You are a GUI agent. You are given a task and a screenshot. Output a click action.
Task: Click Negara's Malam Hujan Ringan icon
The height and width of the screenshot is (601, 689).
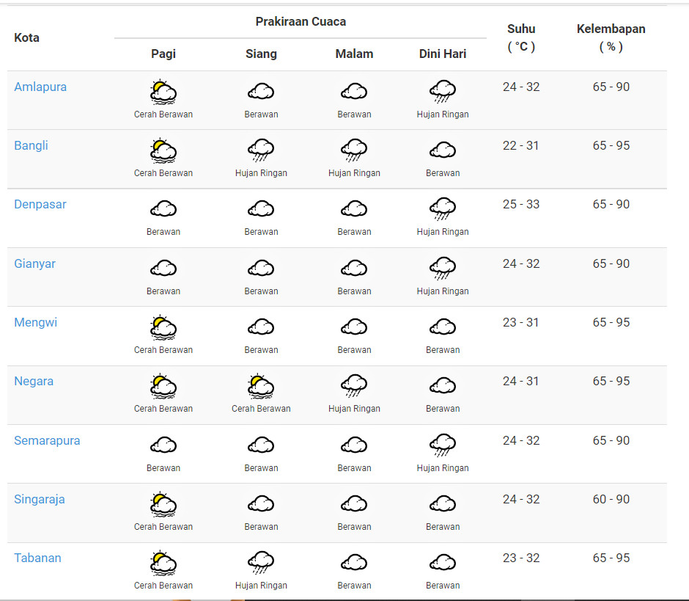pyautogui.click(x=354, y=386)
